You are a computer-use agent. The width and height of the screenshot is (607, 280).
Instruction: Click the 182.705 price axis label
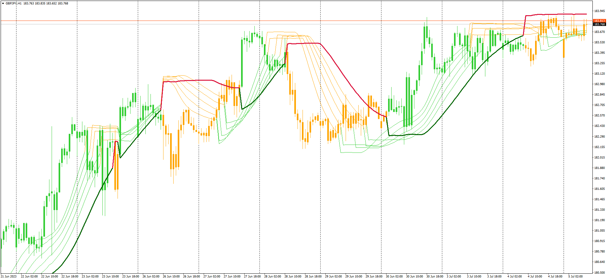599,105
